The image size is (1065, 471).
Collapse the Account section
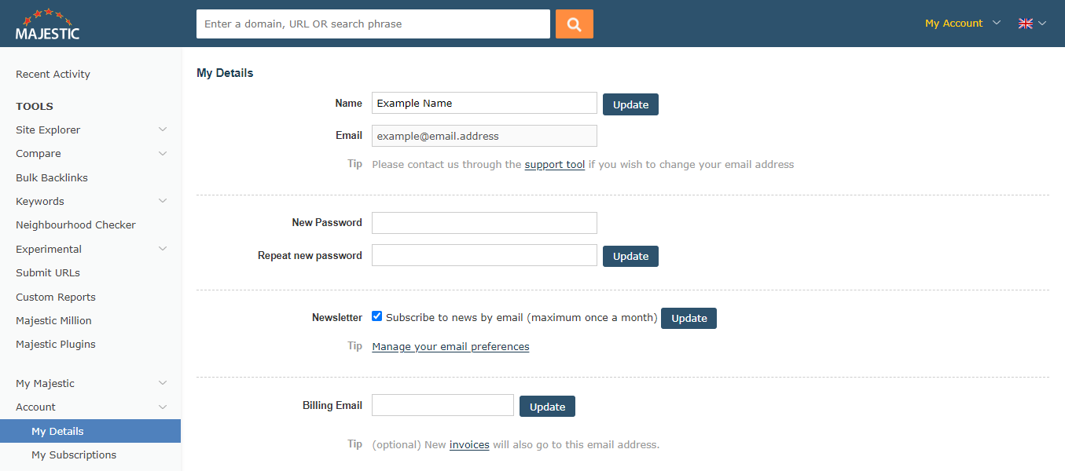(35, 407)
